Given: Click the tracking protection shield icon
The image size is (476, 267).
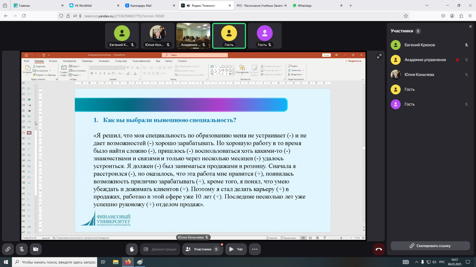Looking at the screenshot, I should (x=61, y=16).
